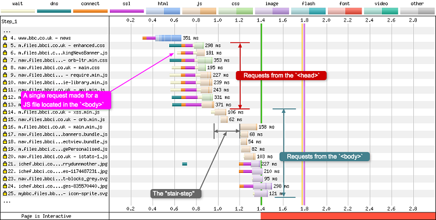The image size is (436, 220).
Task: Select row 16 m.files.bbci.co.uk - main.min.js
Action: 60,127
